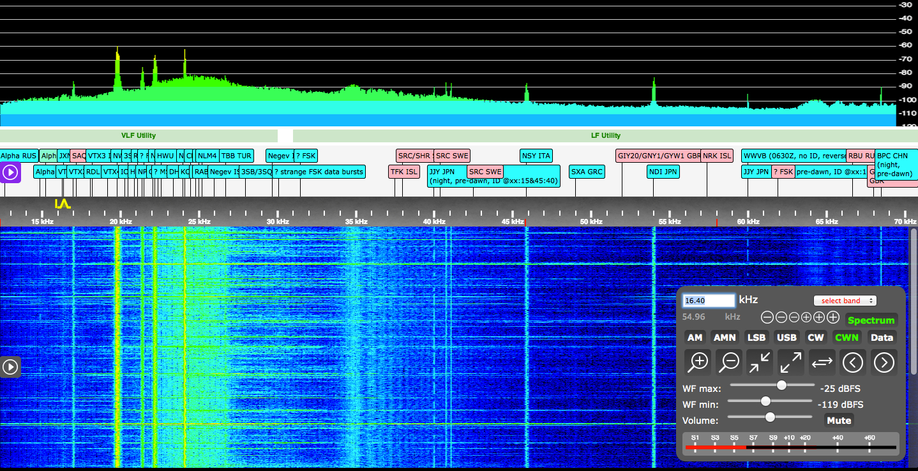The height and width of the screenshot is (471, 918).
Task: Click the gray play button beside waterfall
Action: 10,367
